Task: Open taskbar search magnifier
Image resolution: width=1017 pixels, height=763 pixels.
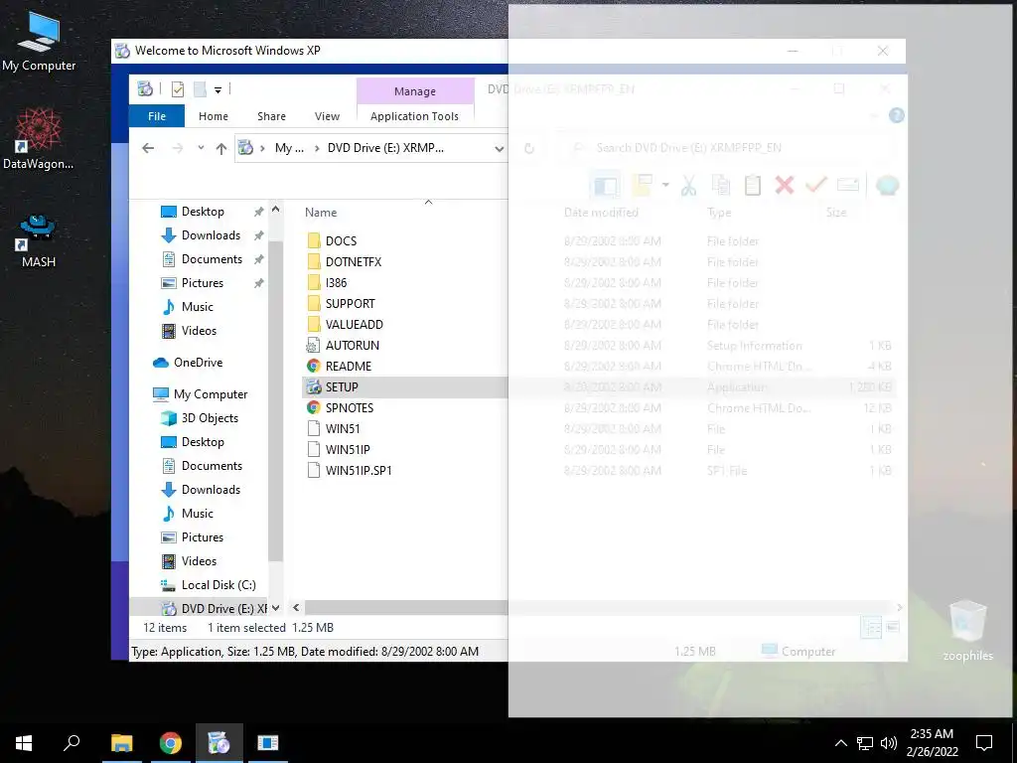Action: tap(72, 743)
